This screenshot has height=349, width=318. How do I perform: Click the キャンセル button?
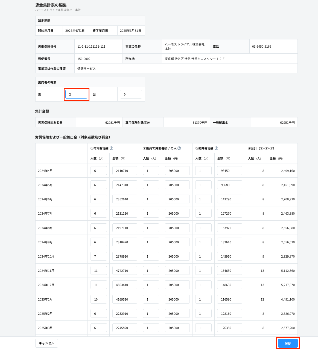[46, 343]
